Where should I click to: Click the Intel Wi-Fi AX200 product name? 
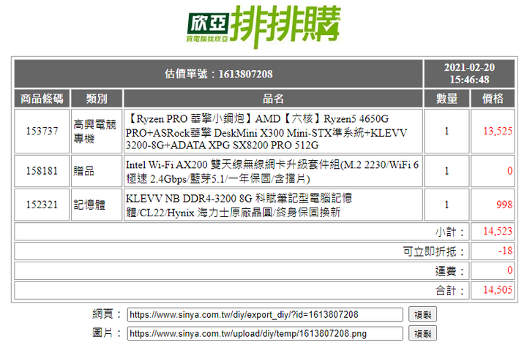pyautogui.click(x=273, y=171)
